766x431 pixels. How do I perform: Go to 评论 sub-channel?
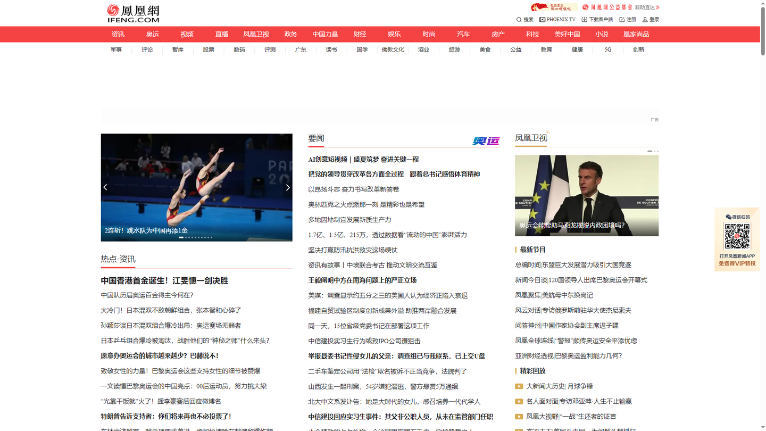coord(147,49)
